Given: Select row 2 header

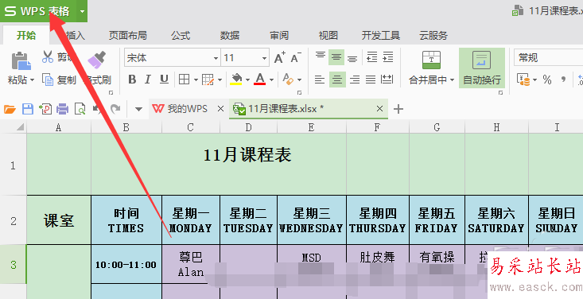Looking at the screenshot, I should click(14, 220).
